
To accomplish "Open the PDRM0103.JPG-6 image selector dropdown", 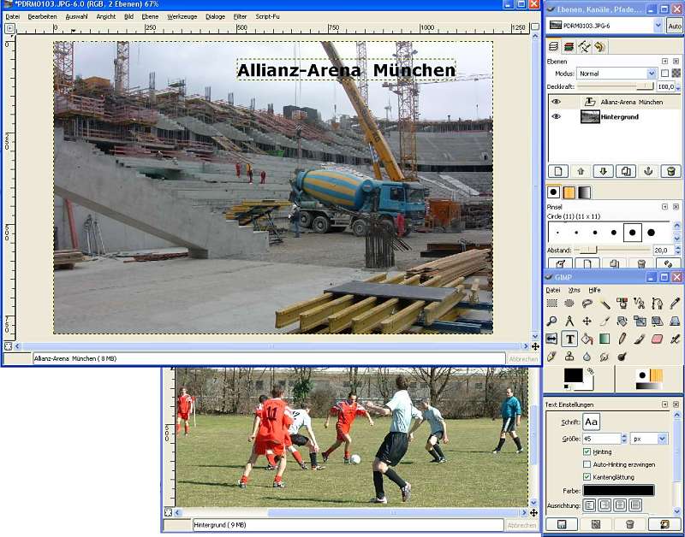I will pyautogui.click(x=605, y=26).
